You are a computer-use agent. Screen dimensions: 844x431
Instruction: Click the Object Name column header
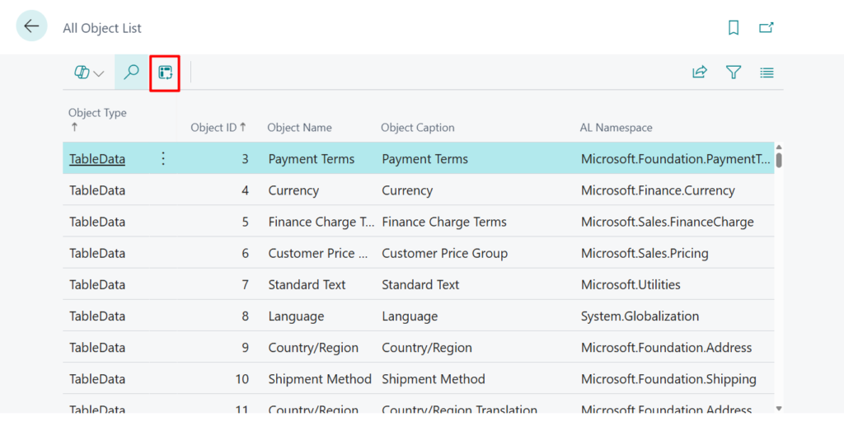[x=299, y=128]
